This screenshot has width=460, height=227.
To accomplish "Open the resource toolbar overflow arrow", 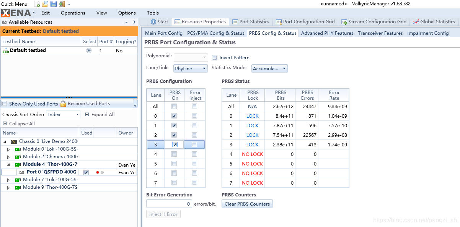I will tap(135, 104).
